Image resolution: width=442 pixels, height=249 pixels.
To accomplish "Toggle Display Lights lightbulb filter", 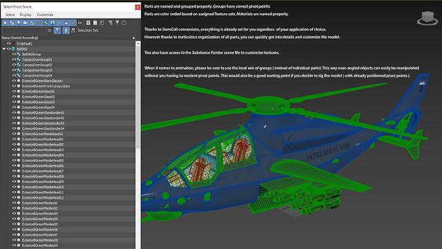I will (x=19, y=23).
